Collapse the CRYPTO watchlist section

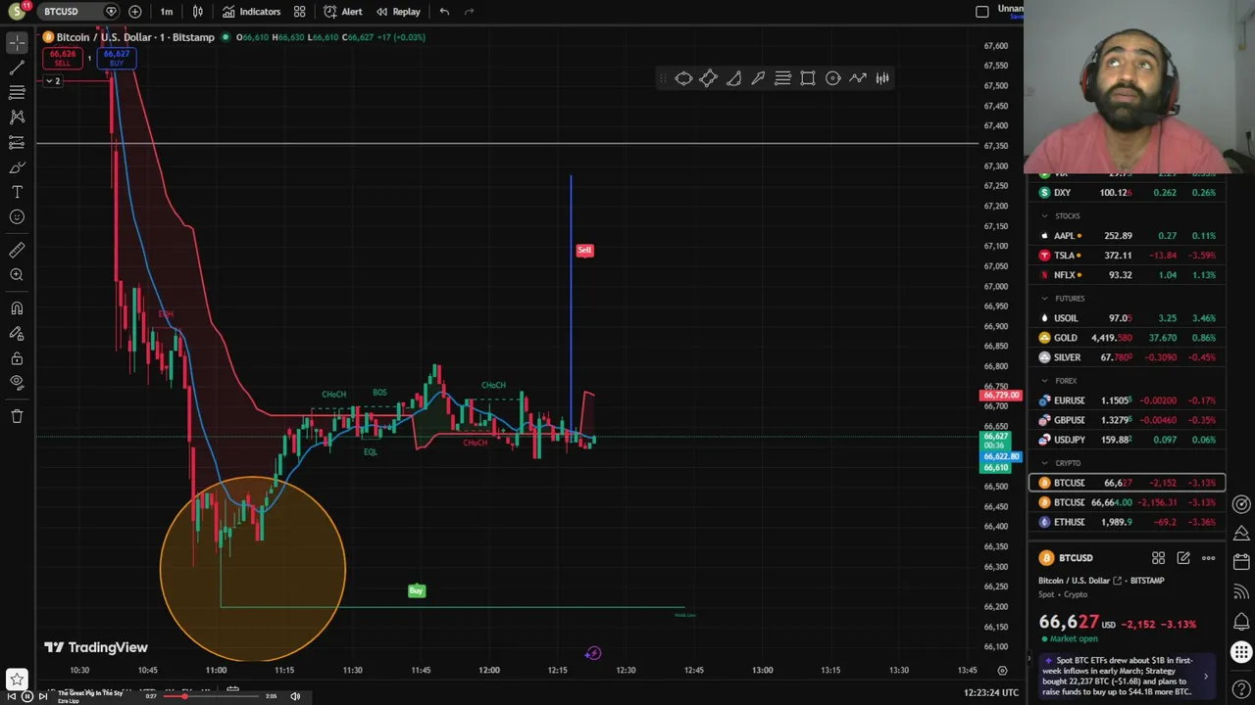(1045, 463)
